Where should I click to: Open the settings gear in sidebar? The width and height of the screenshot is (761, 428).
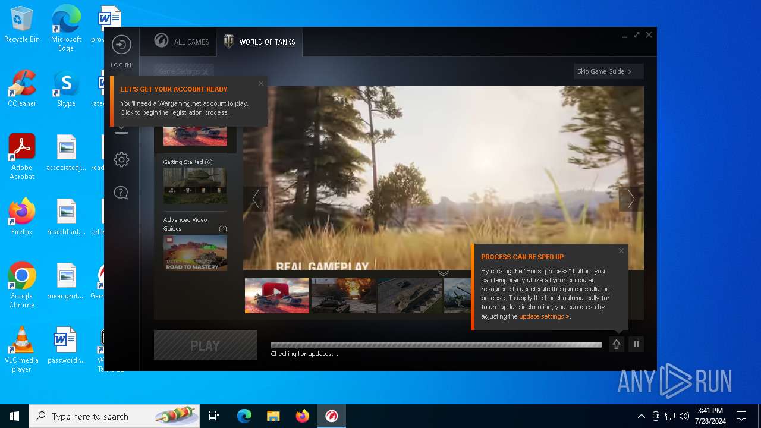121,159
